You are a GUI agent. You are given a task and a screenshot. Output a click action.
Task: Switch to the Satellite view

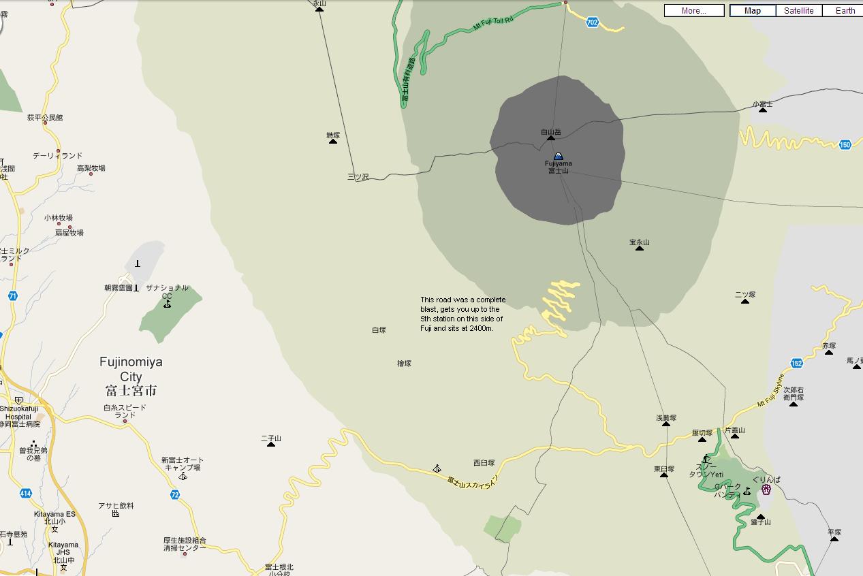(x=798, y=10)
